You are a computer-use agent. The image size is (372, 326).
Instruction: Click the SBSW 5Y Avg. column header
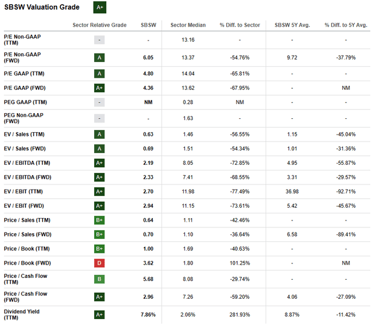click(x=292, y=25)
